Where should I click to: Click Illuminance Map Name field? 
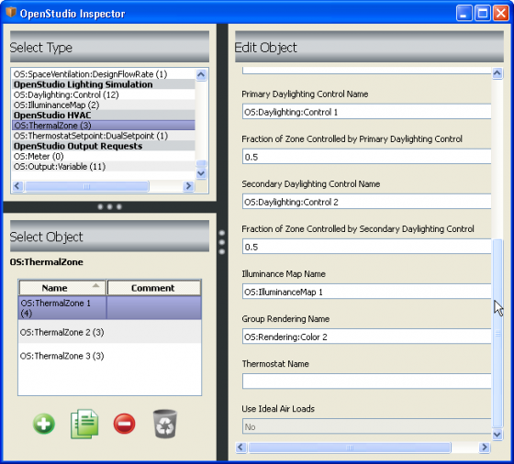click(x=366, y=292)
